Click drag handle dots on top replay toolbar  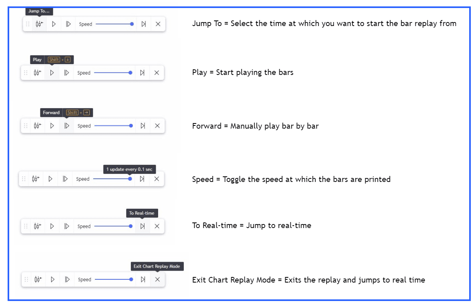tap(28, 24)
